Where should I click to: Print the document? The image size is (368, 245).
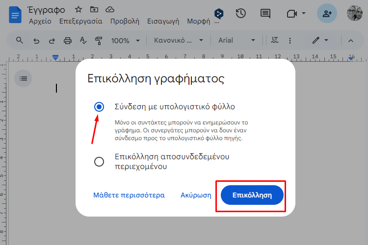coord(68,41)
